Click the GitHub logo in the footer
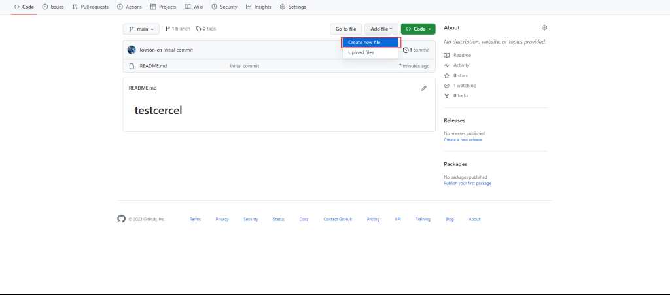 coord(121,219)
